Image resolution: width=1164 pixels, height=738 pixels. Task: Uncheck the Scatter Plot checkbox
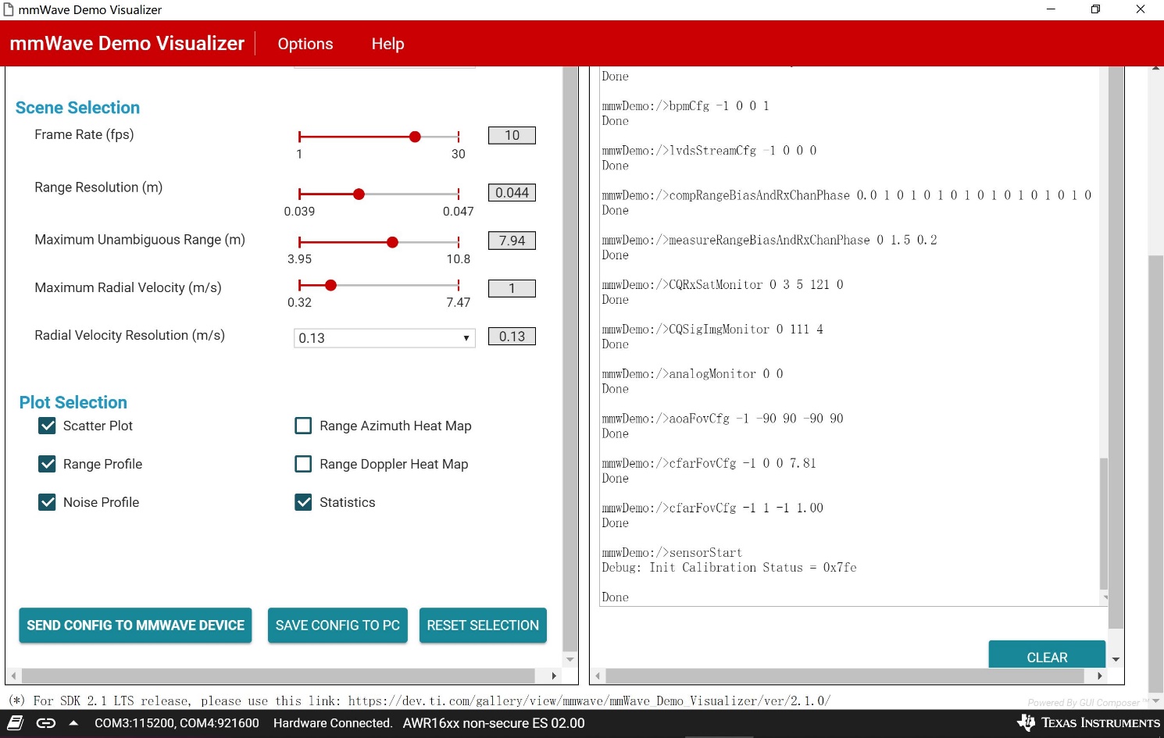coord(47,426)
